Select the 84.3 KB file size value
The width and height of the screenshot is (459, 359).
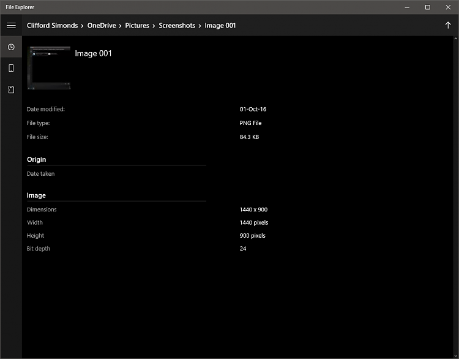pyautogui.click(x=249, y=137)
